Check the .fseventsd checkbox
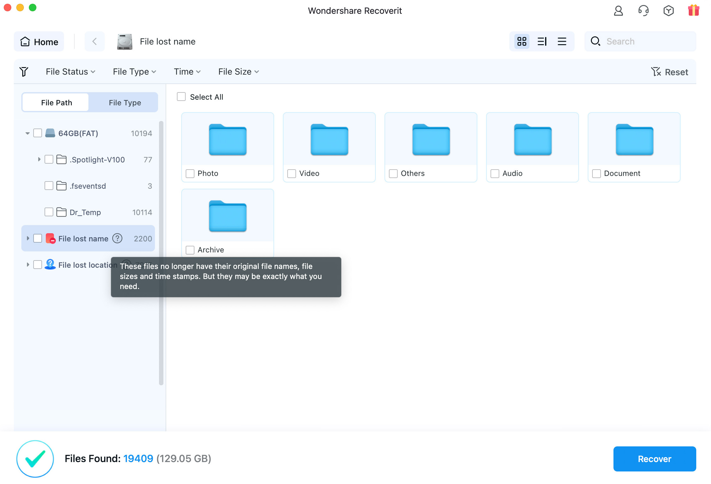711x484 pixels. pos(49,186)
